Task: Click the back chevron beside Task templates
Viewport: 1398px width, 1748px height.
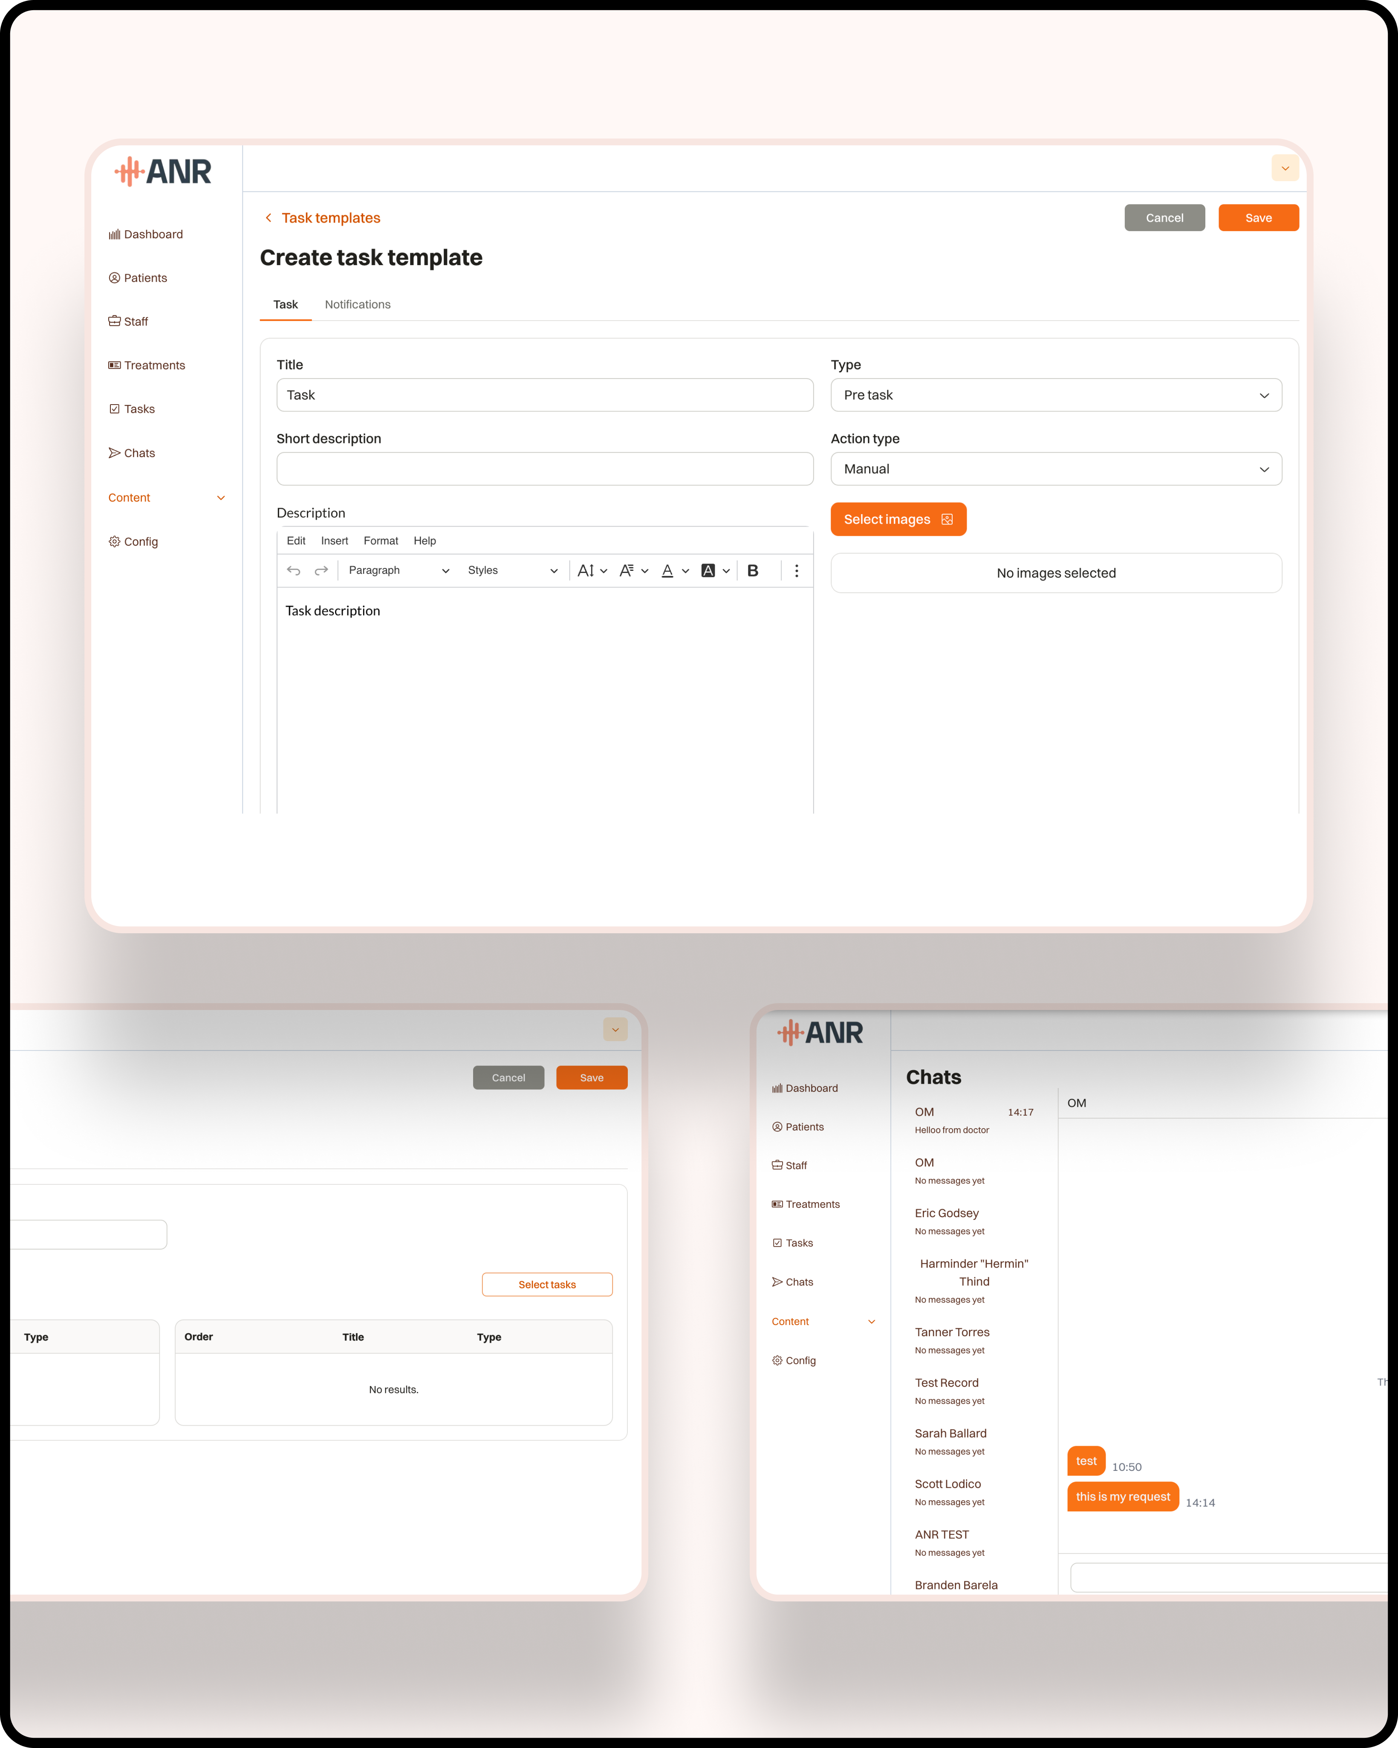Action: (x=268, y=218)
